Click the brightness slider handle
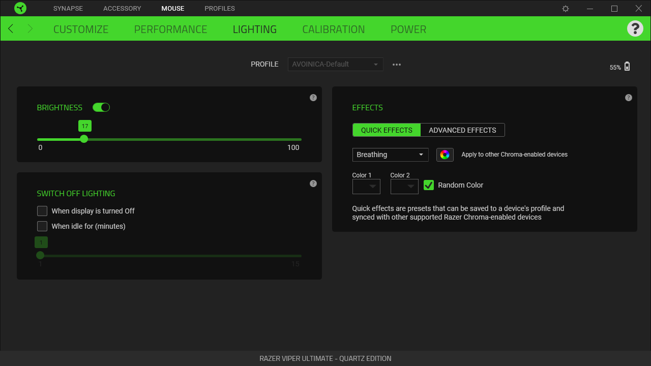The height and width of the screenshot is (366, 651). click(84, 139)
